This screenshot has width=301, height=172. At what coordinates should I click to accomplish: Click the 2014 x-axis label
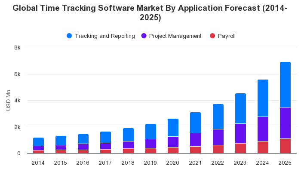coord(38,163)
